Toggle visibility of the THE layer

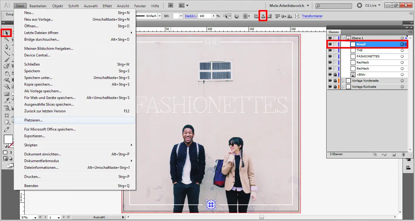(330, 50)
